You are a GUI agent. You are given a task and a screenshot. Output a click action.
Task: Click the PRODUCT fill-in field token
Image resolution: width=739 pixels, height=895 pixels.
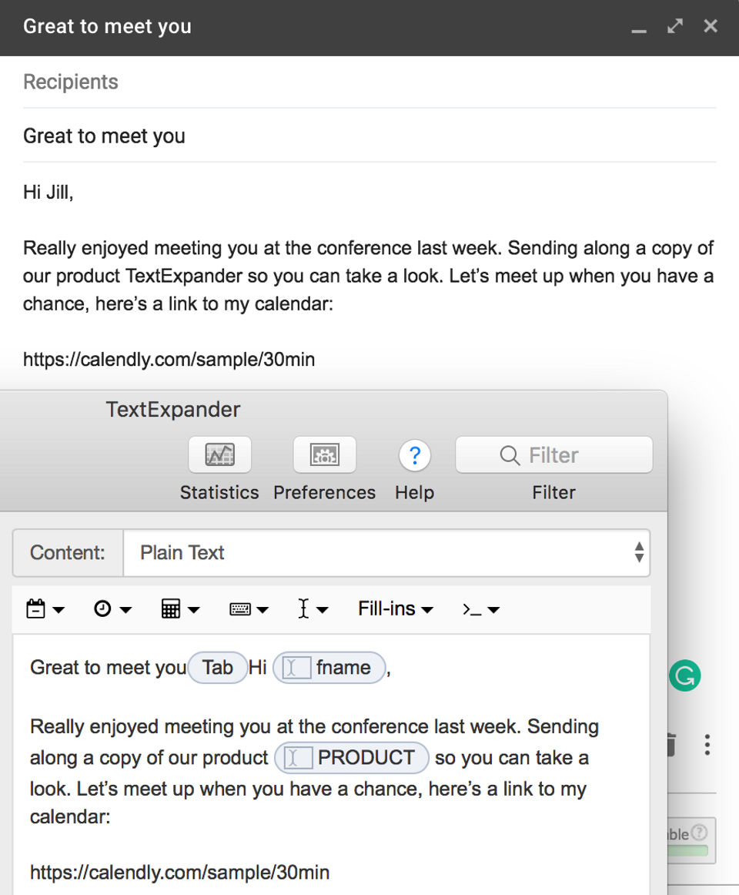(352, 758)
